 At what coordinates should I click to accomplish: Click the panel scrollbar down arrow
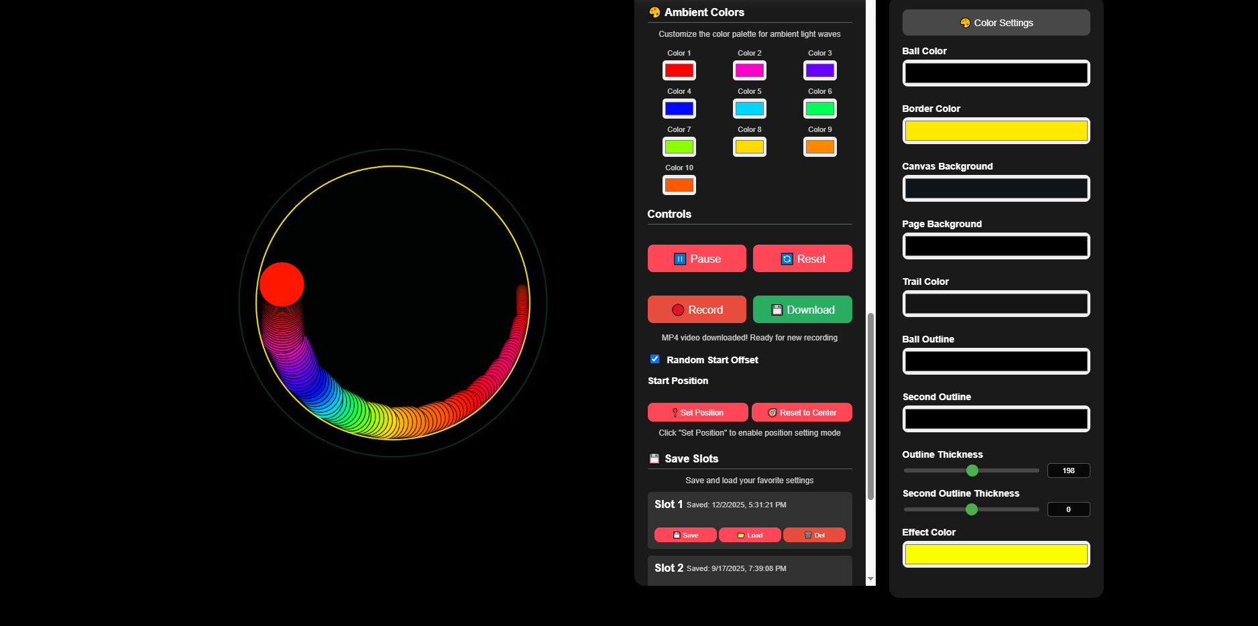(x=870, y=579)
